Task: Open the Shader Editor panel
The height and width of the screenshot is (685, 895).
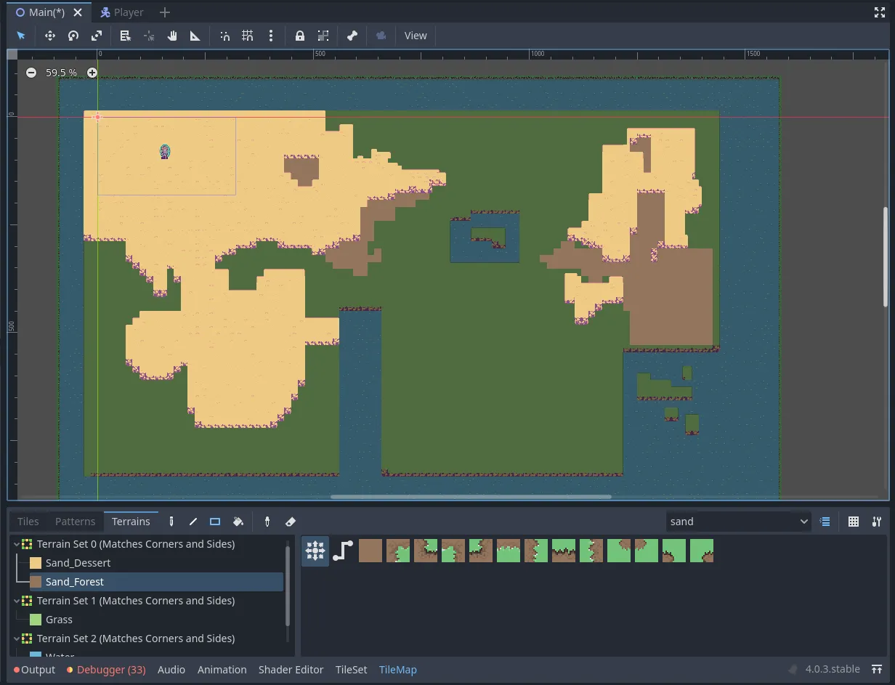Action: coord(291,670)
